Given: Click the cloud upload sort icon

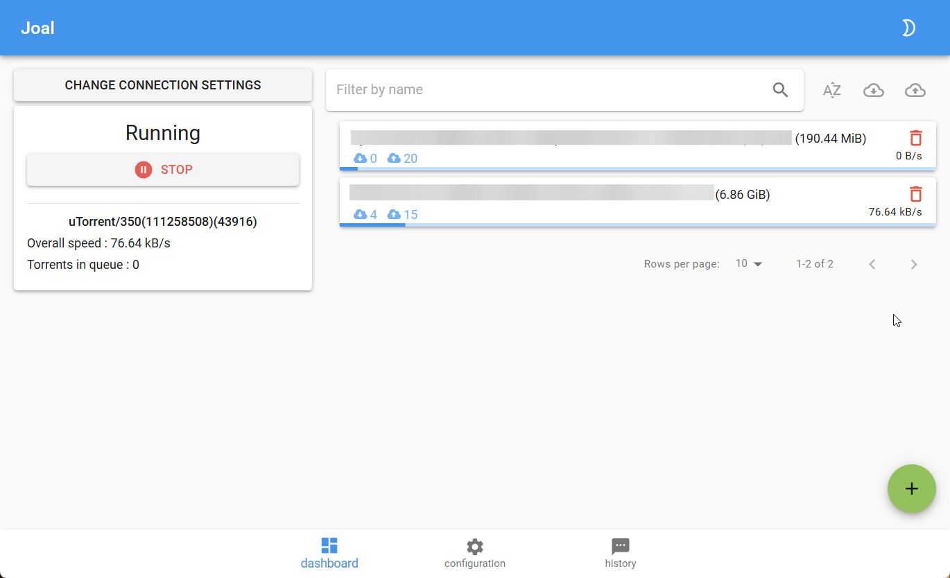Looking at the screenshot, I should tap(915, 90).
